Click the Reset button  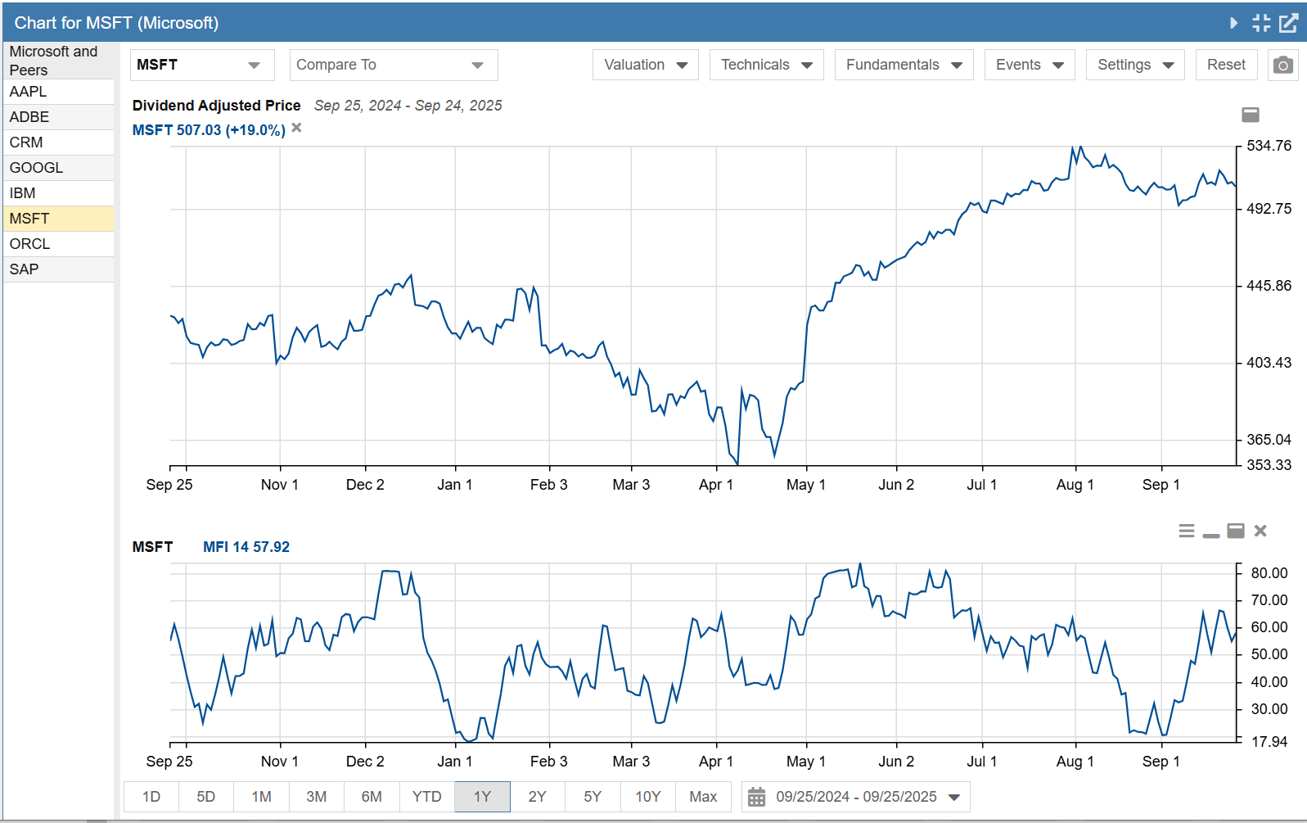pyautogui.click(x=1225, y=66)
